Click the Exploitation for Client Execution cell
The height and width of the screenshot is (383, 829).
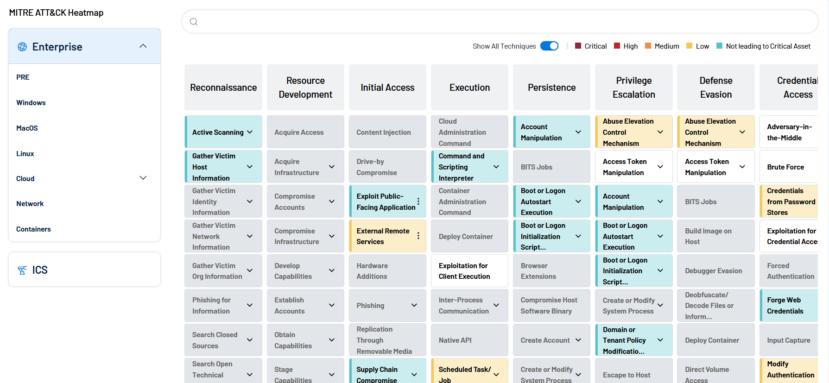coord(469,271)
